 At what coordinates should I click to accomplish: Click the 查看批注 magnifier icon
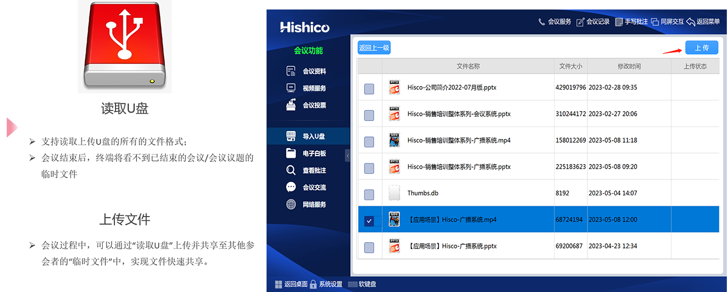291,170
